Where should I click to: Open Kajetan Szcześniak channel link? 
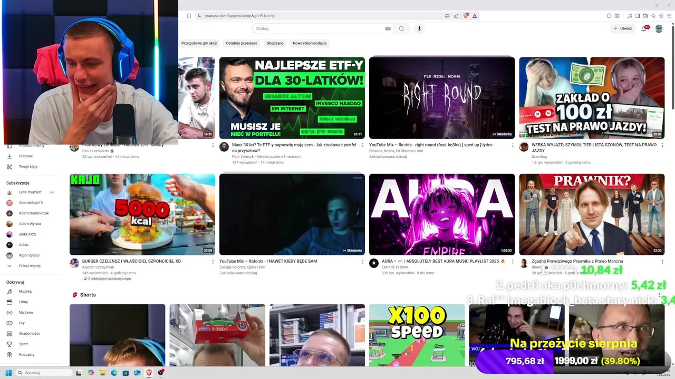click(98, 267)
